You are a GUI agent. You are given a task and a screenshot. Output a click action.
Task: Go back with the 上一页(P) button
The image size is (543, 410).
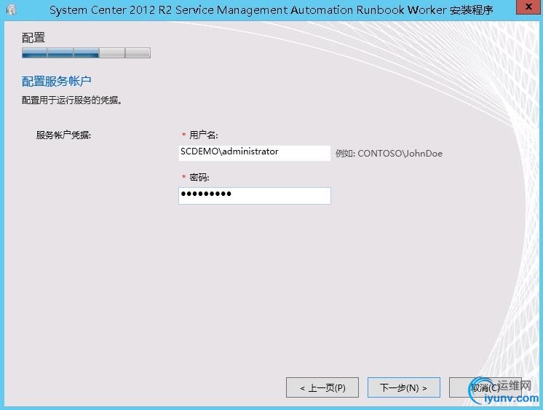tap(322, 387)
